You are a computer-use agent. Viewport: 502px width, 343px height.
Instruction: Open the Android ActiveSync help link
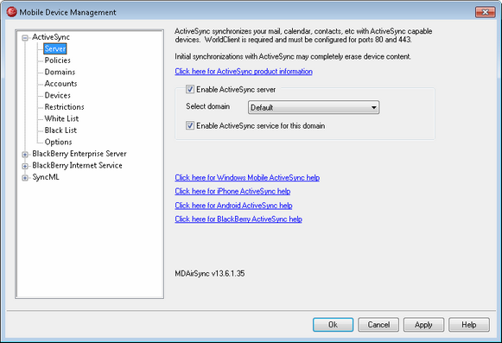pyautogui.click(x=233, y=206)
